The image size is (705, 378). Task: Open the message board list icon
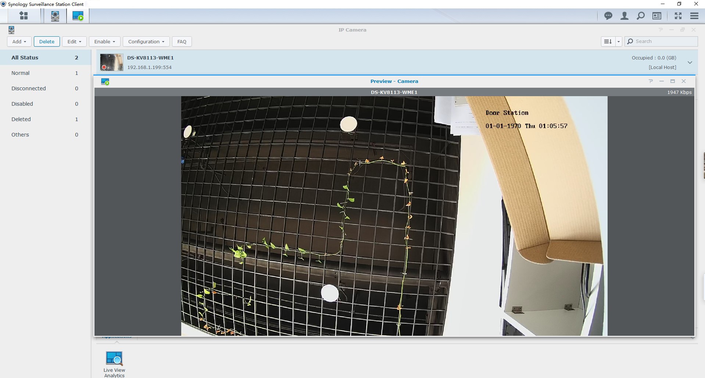(657, 16)
